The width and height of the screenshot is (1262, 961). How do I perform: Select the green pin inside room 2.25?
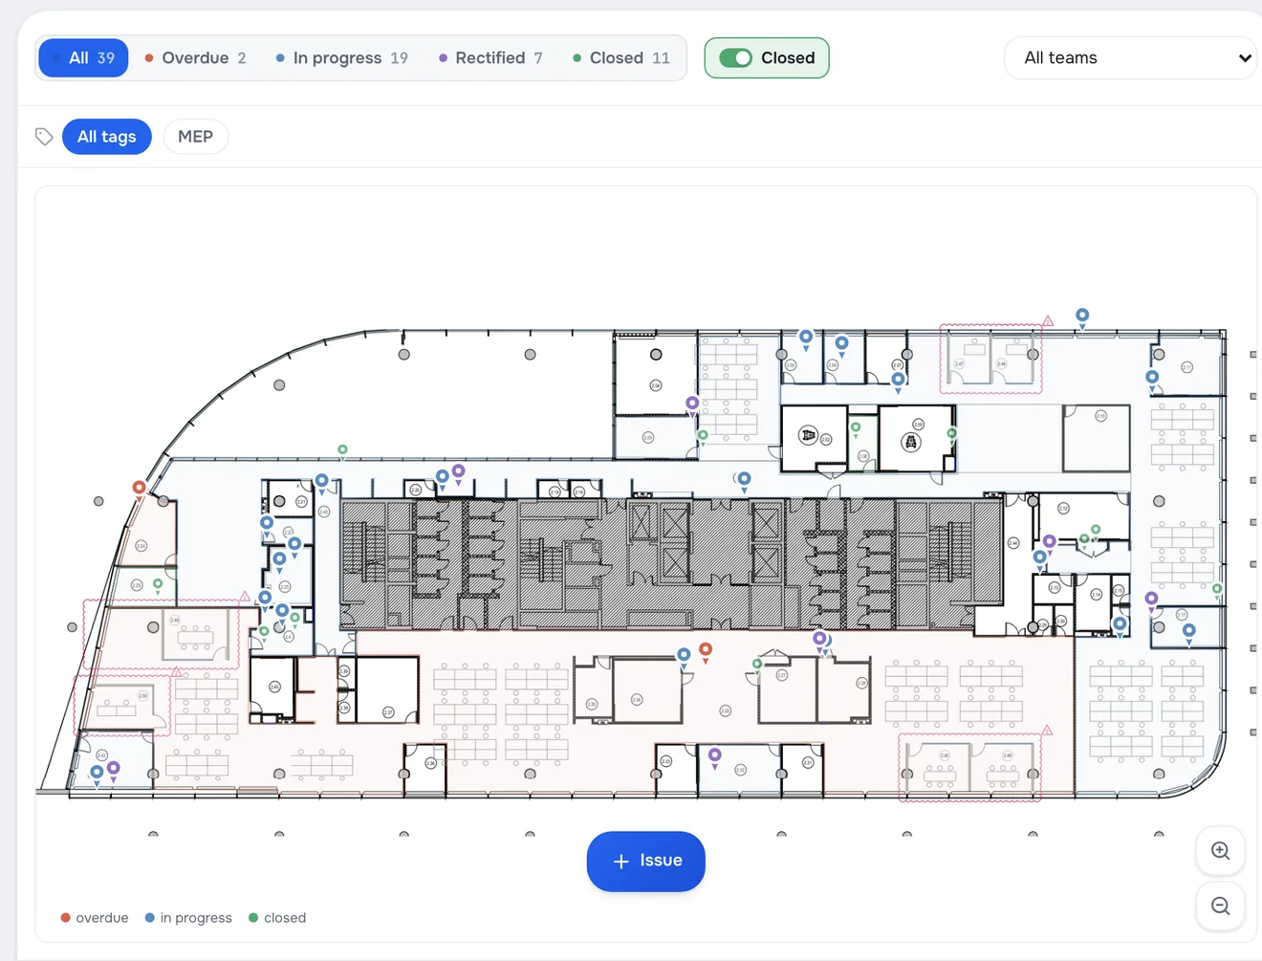(x=158, y=583)
